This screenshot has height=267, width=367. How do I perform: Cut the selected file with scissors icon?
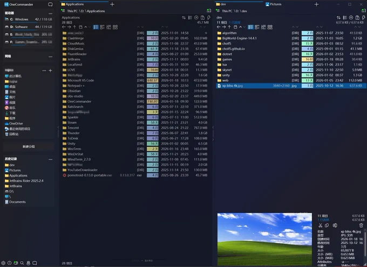click(320, 225)
